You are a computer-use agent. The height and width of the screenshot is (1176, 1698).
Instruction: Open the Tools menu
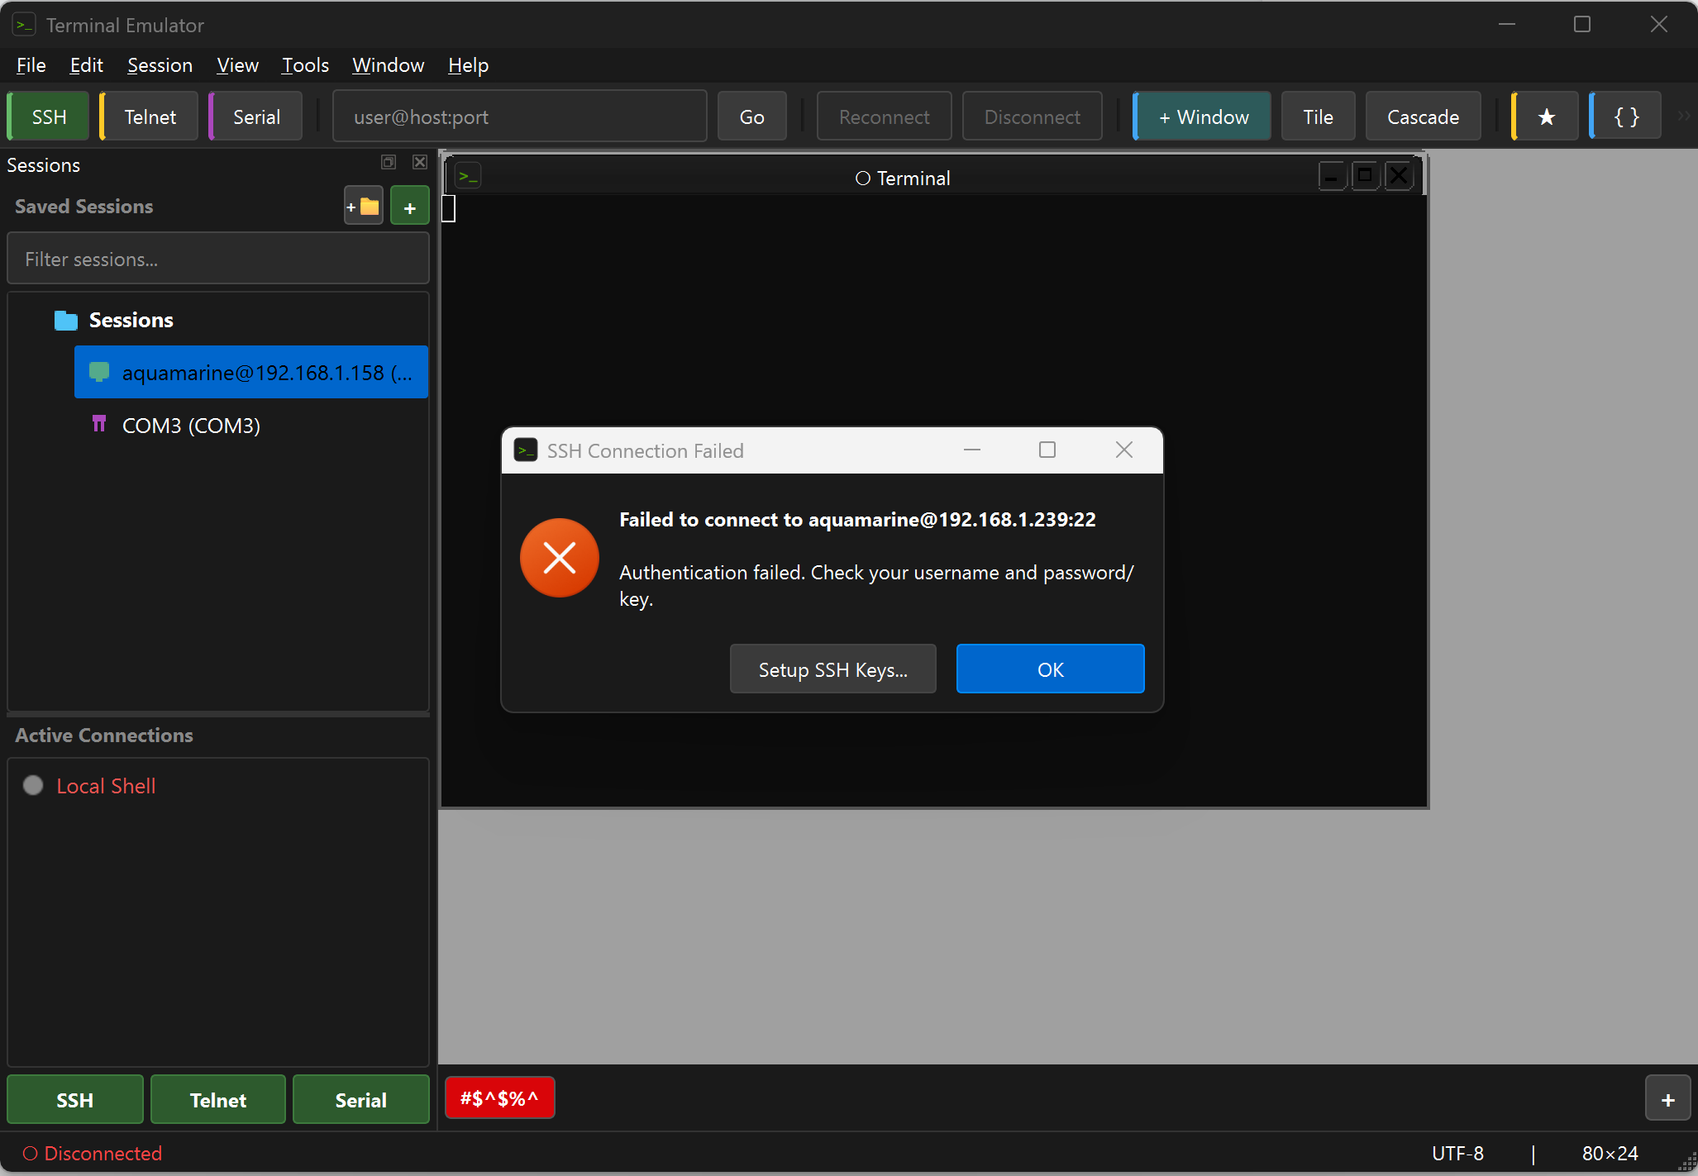[305, 65]
